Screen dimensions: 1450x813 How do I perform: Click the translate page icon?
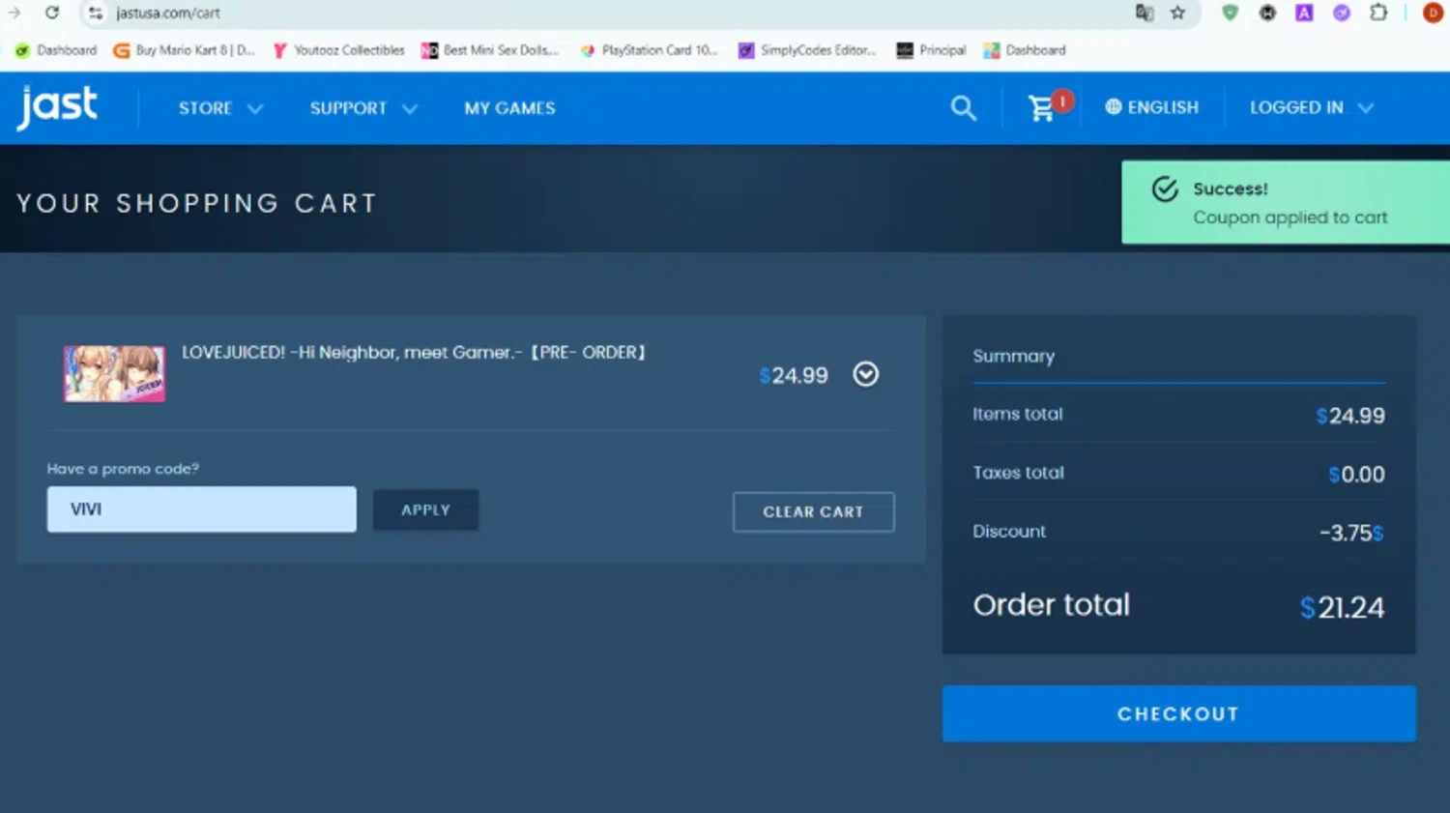tap(1145, 13)
